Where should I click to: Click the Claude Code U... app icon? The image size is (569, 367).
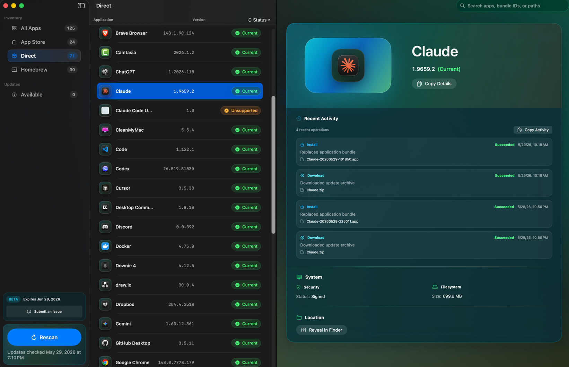point(105,110)
